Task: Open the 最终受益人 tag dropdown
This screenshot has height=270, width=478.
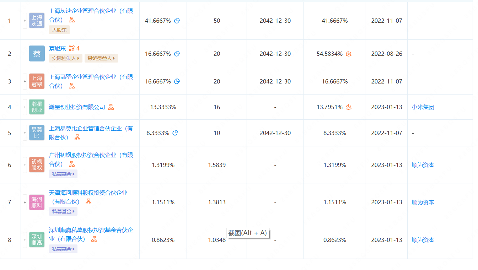Action: [101, 58]
